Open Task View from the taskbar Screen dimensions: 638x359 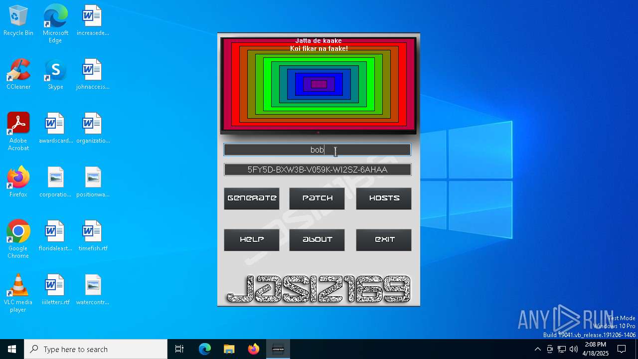pos(179,349)
